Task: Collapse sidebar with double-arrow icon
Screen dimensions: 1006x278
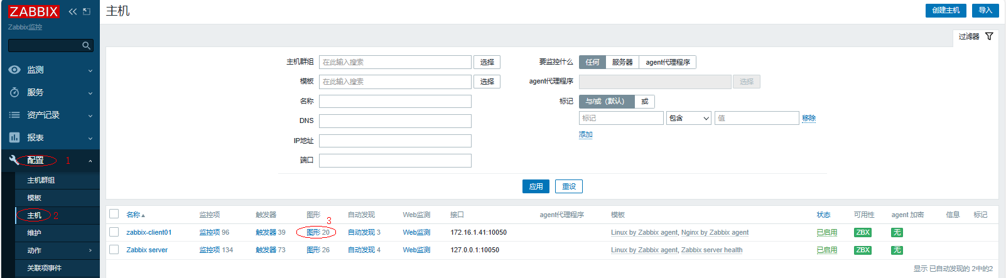Action: tap(73, 11)
